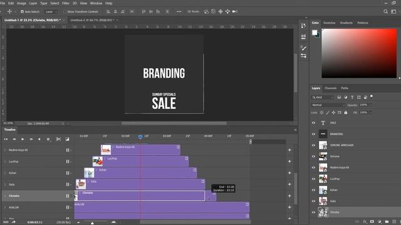Viewport: 401px width, 225px height.
Task: Add media to LuciPop track
Action: pos(289,161)
